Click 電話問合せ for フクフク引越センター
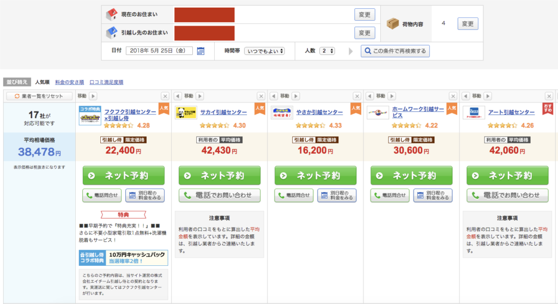Image resolution: width=558 pixels, height=304 pixels. (102, 196)
